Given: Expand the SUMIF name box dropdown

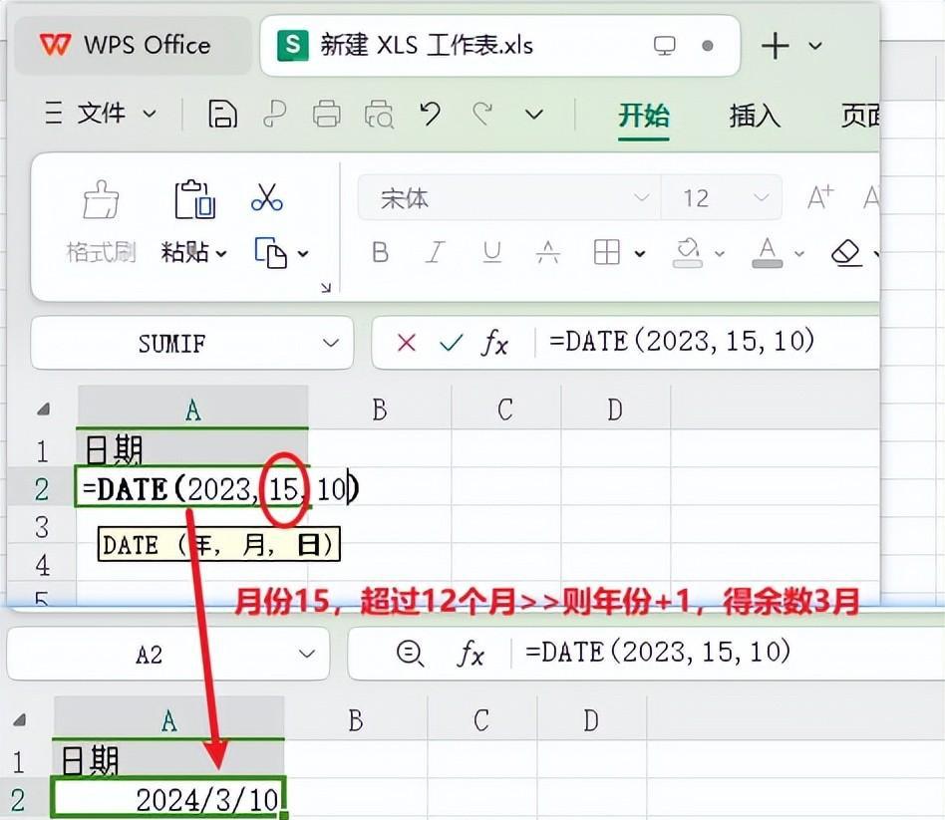Looking at the screenshot, I should click(330, 343).
